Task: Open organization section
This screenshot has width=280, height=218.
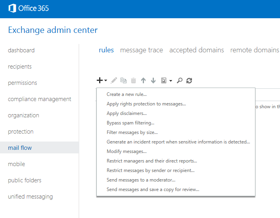Action: [23, 115]
